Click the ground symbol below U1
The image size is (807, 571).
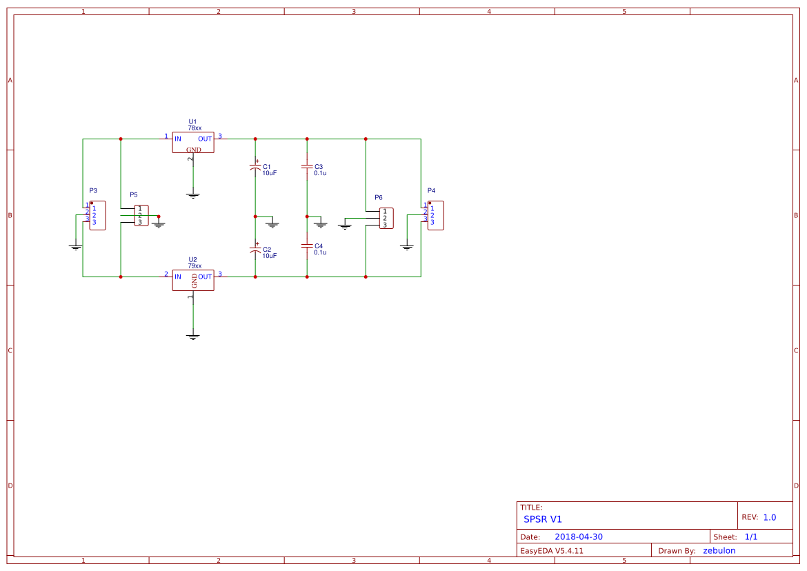pos(193,193)
